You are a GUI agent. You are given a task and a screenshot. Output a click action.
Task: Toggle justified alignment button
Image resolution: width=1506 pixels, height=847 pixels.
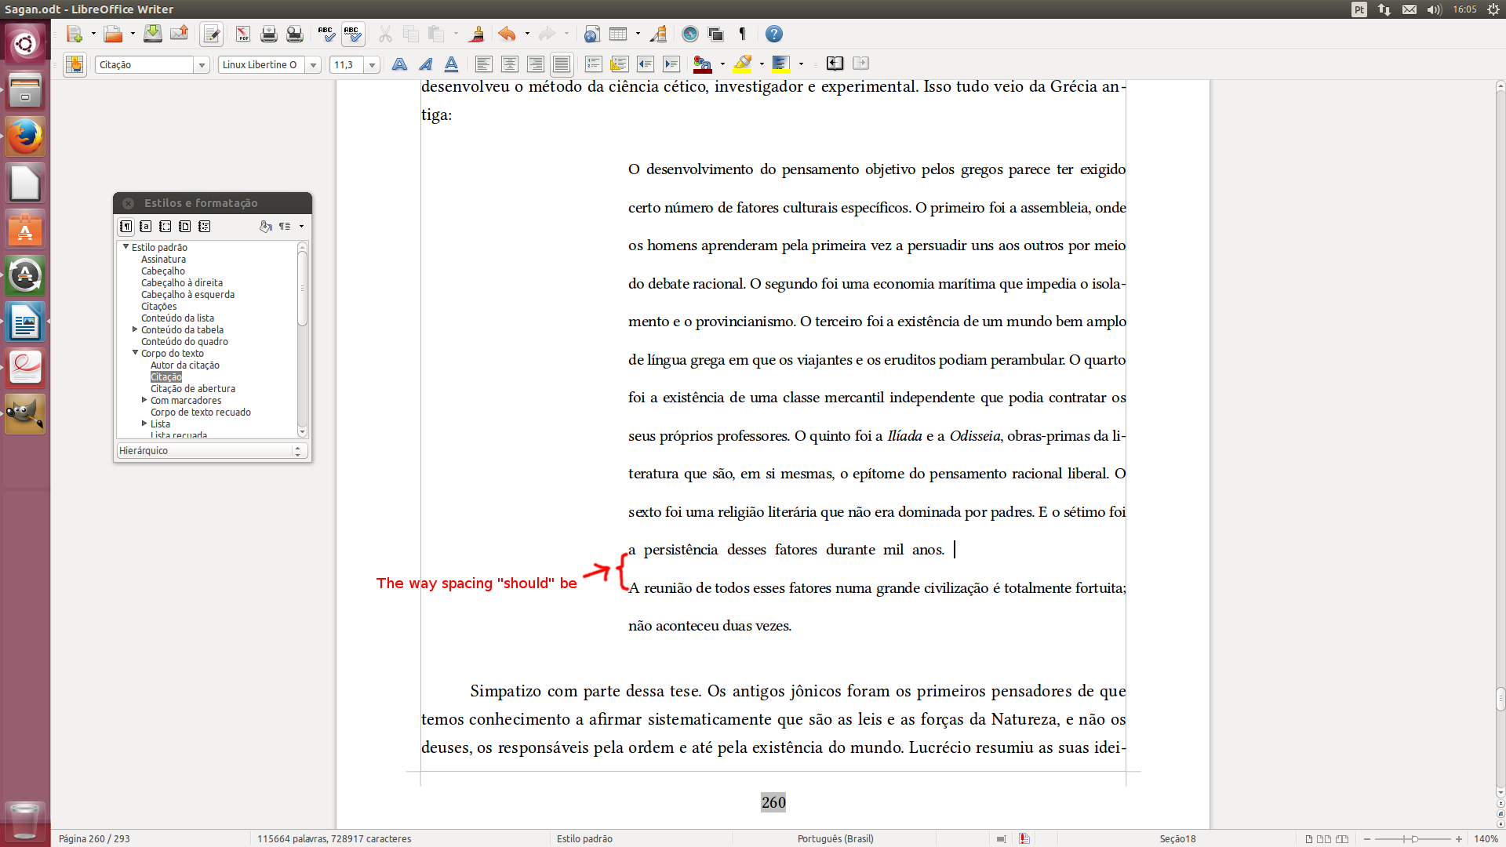pyautogui.click(x=562, y=64)
